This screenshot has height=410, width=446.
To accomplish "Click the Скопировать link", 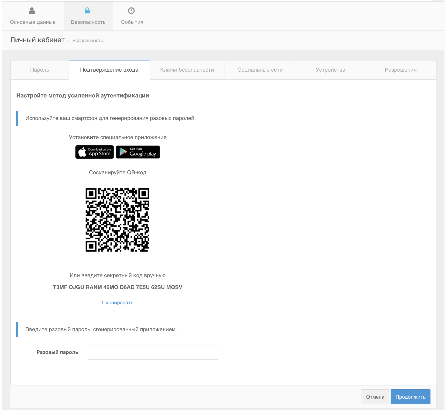I will 118,302.
